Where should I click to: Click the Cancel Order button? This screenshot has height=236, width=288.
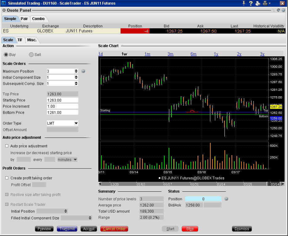114,229
